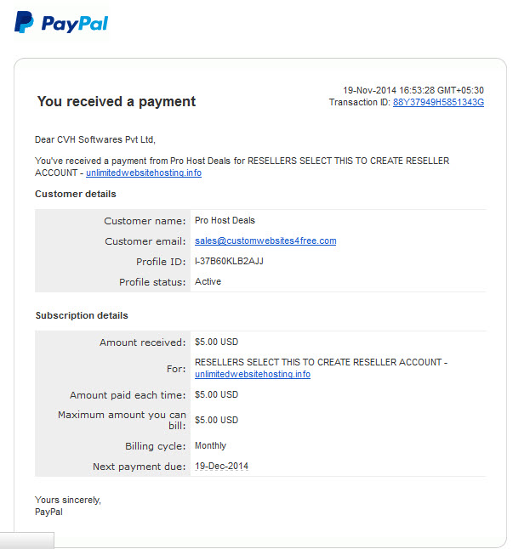The image size is (530, 549).
Task: Click the Customer details heading
Action: [x=76, y=194]
